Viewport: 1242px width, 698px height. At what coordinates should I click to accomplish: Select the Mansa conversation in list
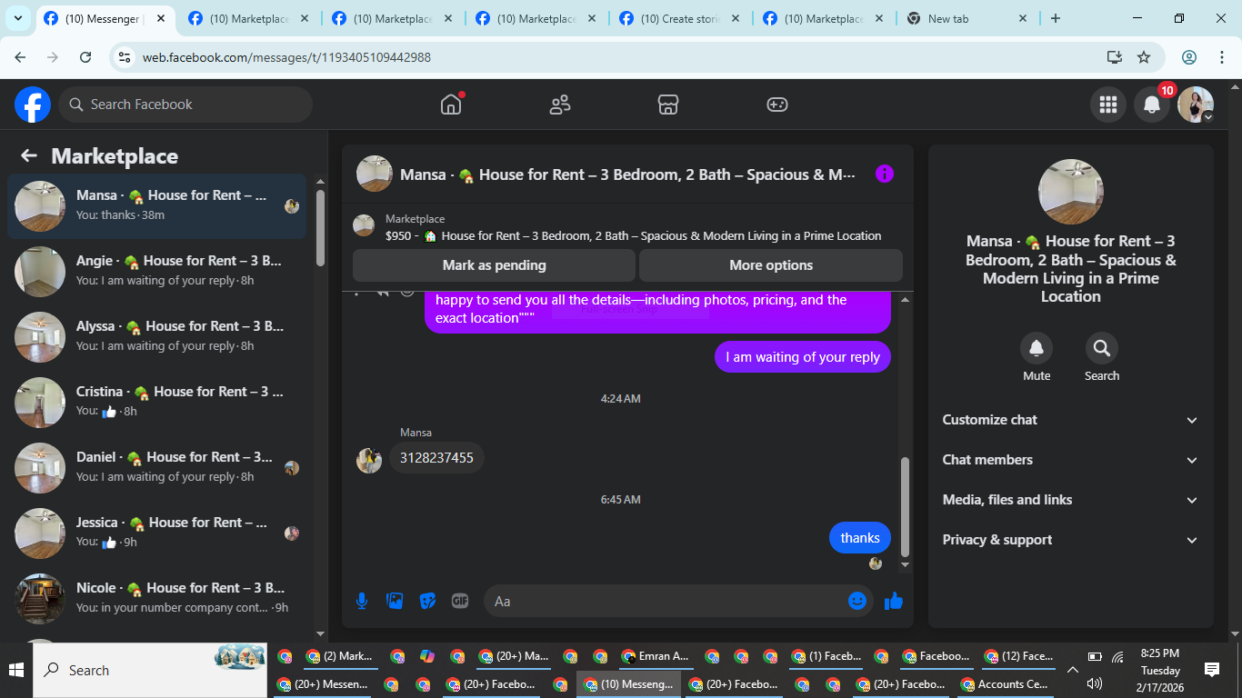(156, 205)
